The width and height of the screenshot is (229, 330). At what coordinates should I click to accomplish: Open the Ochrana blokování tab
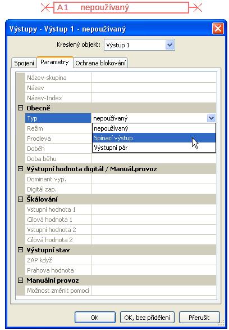100,63
